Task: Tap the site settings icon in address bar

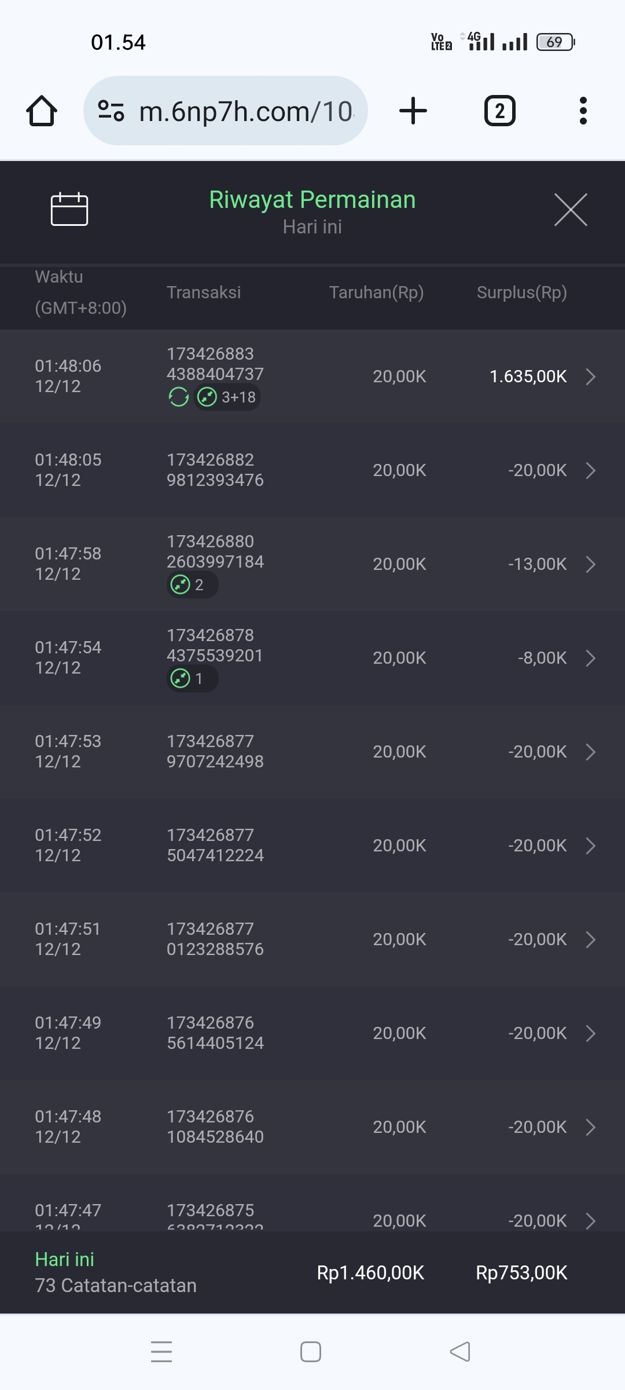Action: point(111,111)
